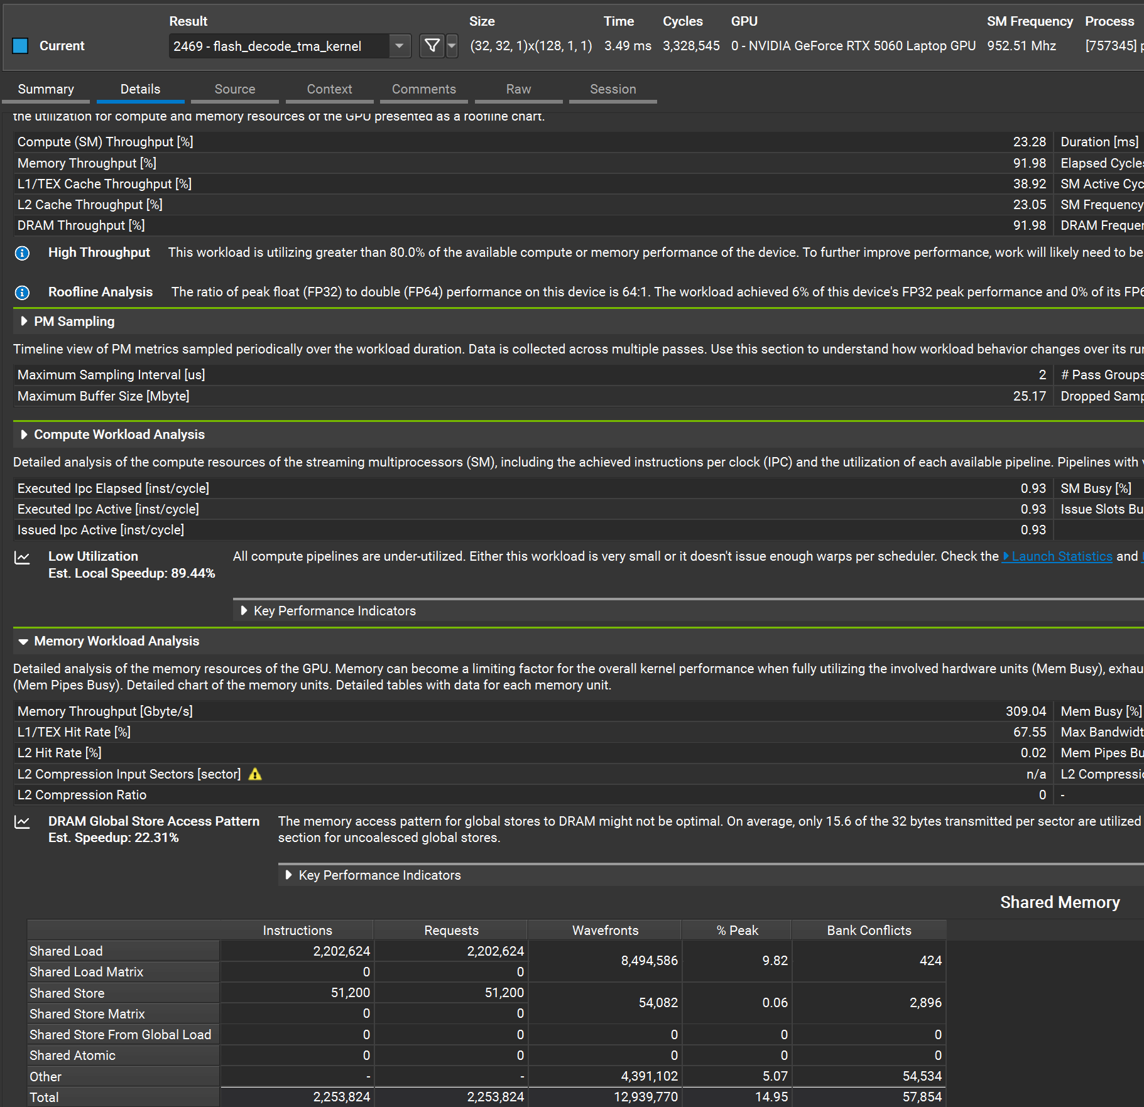The image size is (1144, 1107).
Task: Click the Size value (32, 32, 1)x(128, 1, 1)
Action: click(x=531, y=46)
